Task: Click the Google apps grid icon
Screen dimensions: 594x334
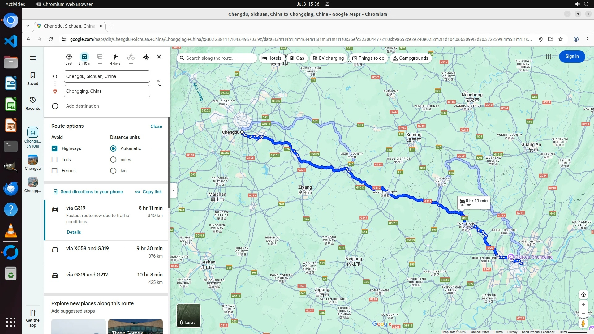Action: point(548,57)
